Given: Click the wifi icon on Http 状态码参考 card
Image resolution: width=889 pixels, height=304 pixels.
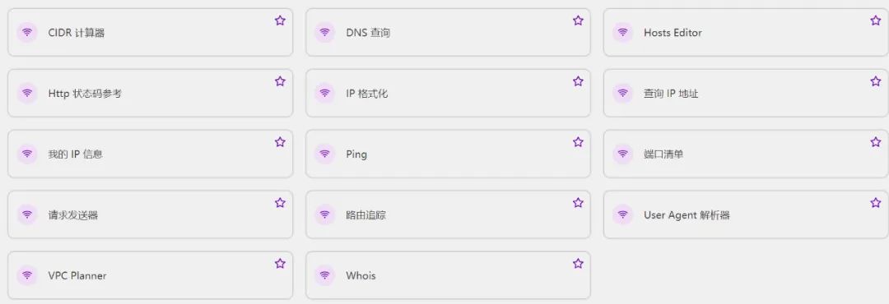Looking at the screenshot, I should click(27, 94).
